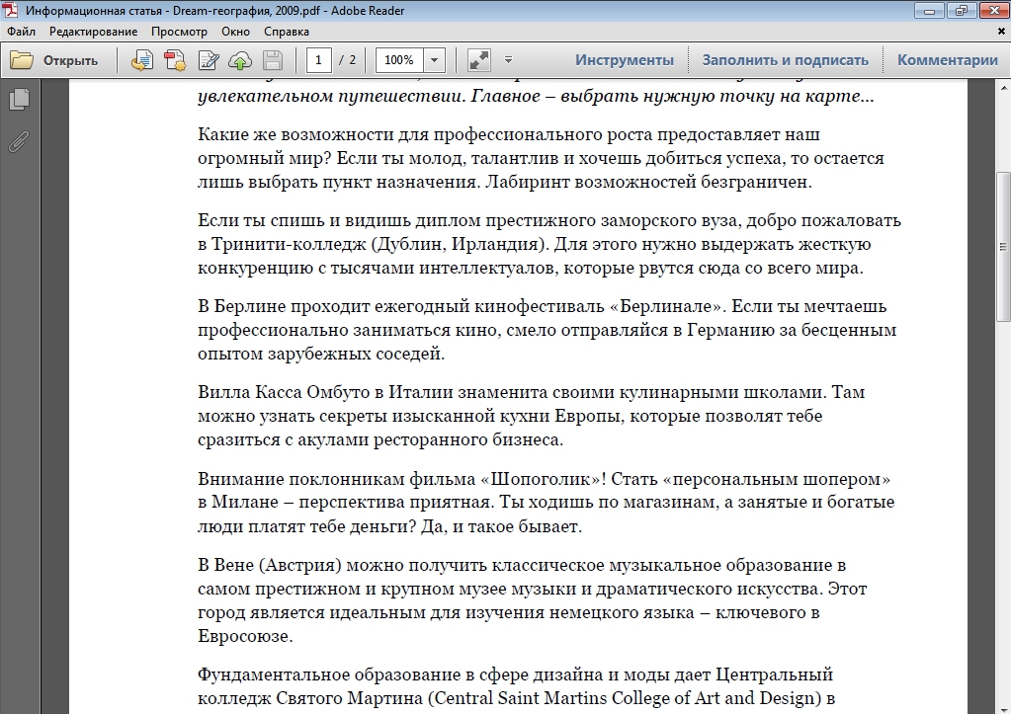The width and height of the screenshot is (1011, 714).
Task: Click the Save floppy disk icon
Action: click(x=273, y=60)
